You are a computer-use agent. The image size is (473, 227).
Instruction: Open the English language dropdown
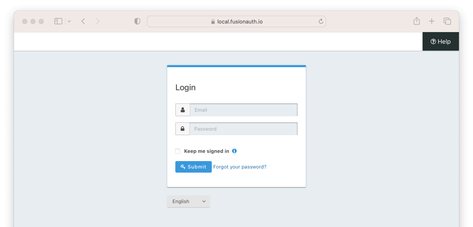tap(188, 201)
